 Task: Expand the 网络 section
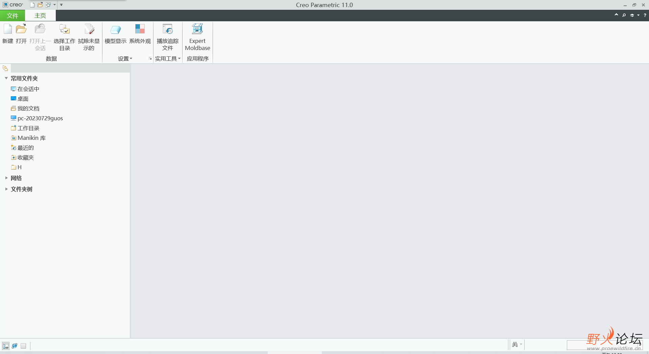point(6,178)
